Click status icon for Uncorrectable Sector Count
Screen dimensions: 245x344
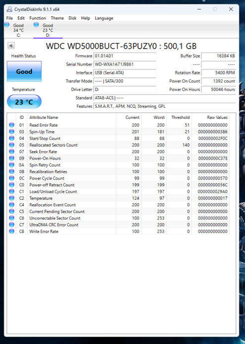point(11,218)
